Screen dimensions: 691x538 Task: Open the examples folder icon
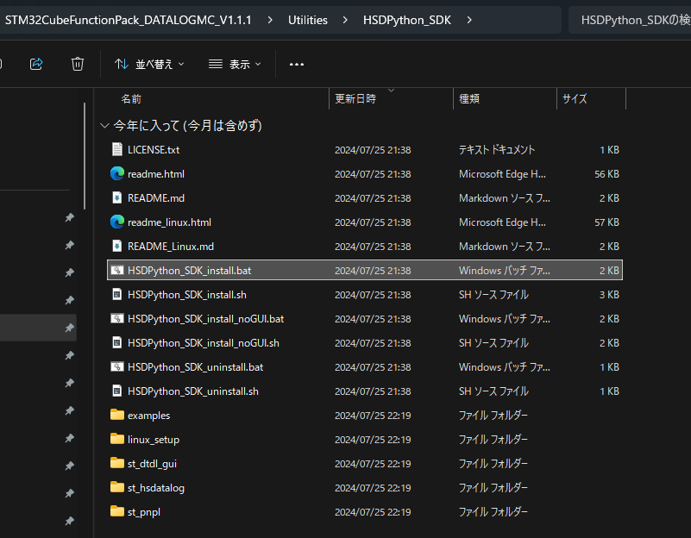point(116,416)
